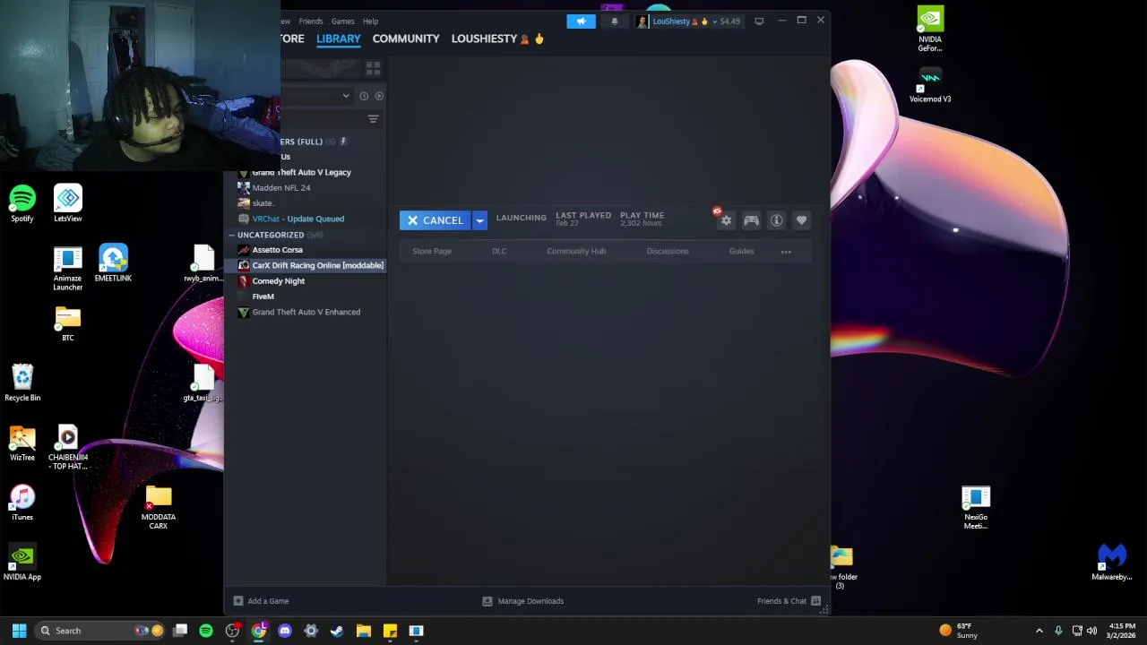Open the game's Store Page link
The height and width of the screenshot is (645, 1147).
[x=432, y=251]
